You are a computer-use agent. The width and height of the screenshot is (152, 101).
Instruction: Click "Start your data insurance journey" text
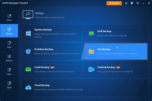(x=50, y=17)
